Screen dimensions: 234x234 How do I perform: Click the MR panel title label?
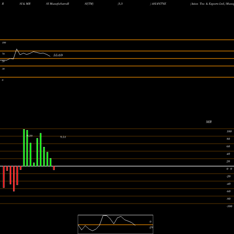(x=209, y=122)
